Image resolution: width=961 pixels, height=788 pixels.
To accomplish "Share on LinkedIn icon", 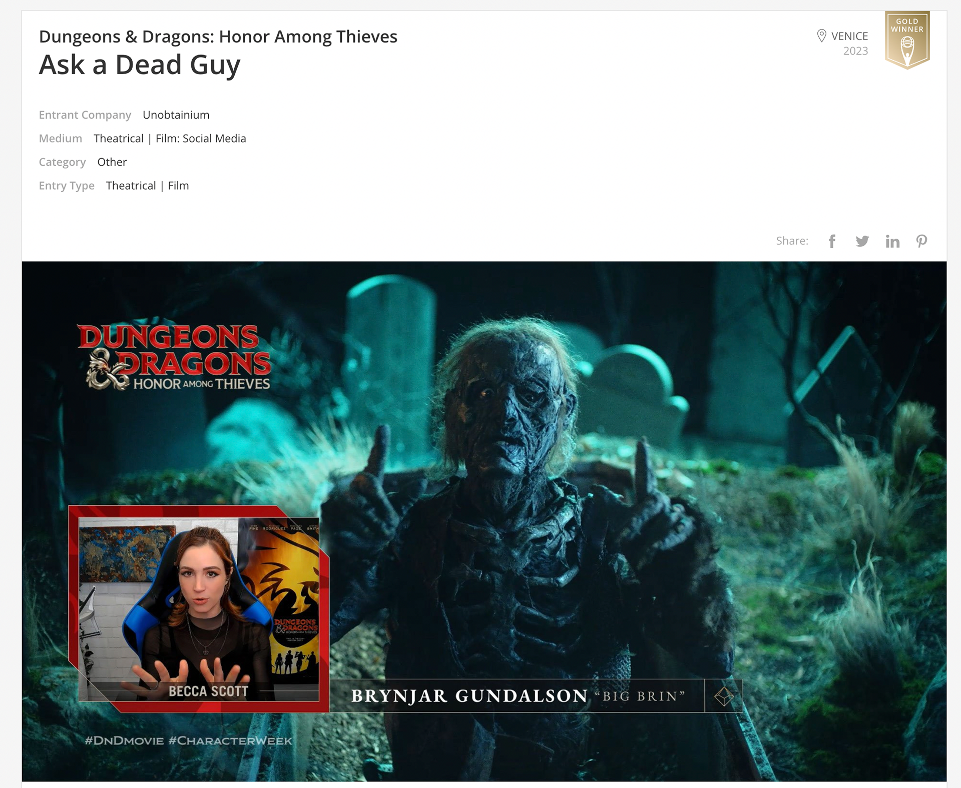I will (892, 241).
